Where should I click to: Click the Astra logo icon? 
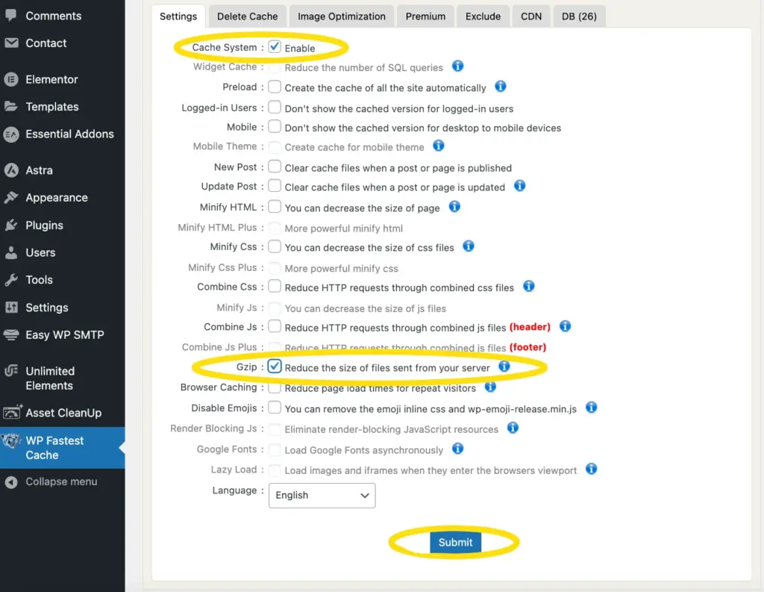click(x=10, y=170)
